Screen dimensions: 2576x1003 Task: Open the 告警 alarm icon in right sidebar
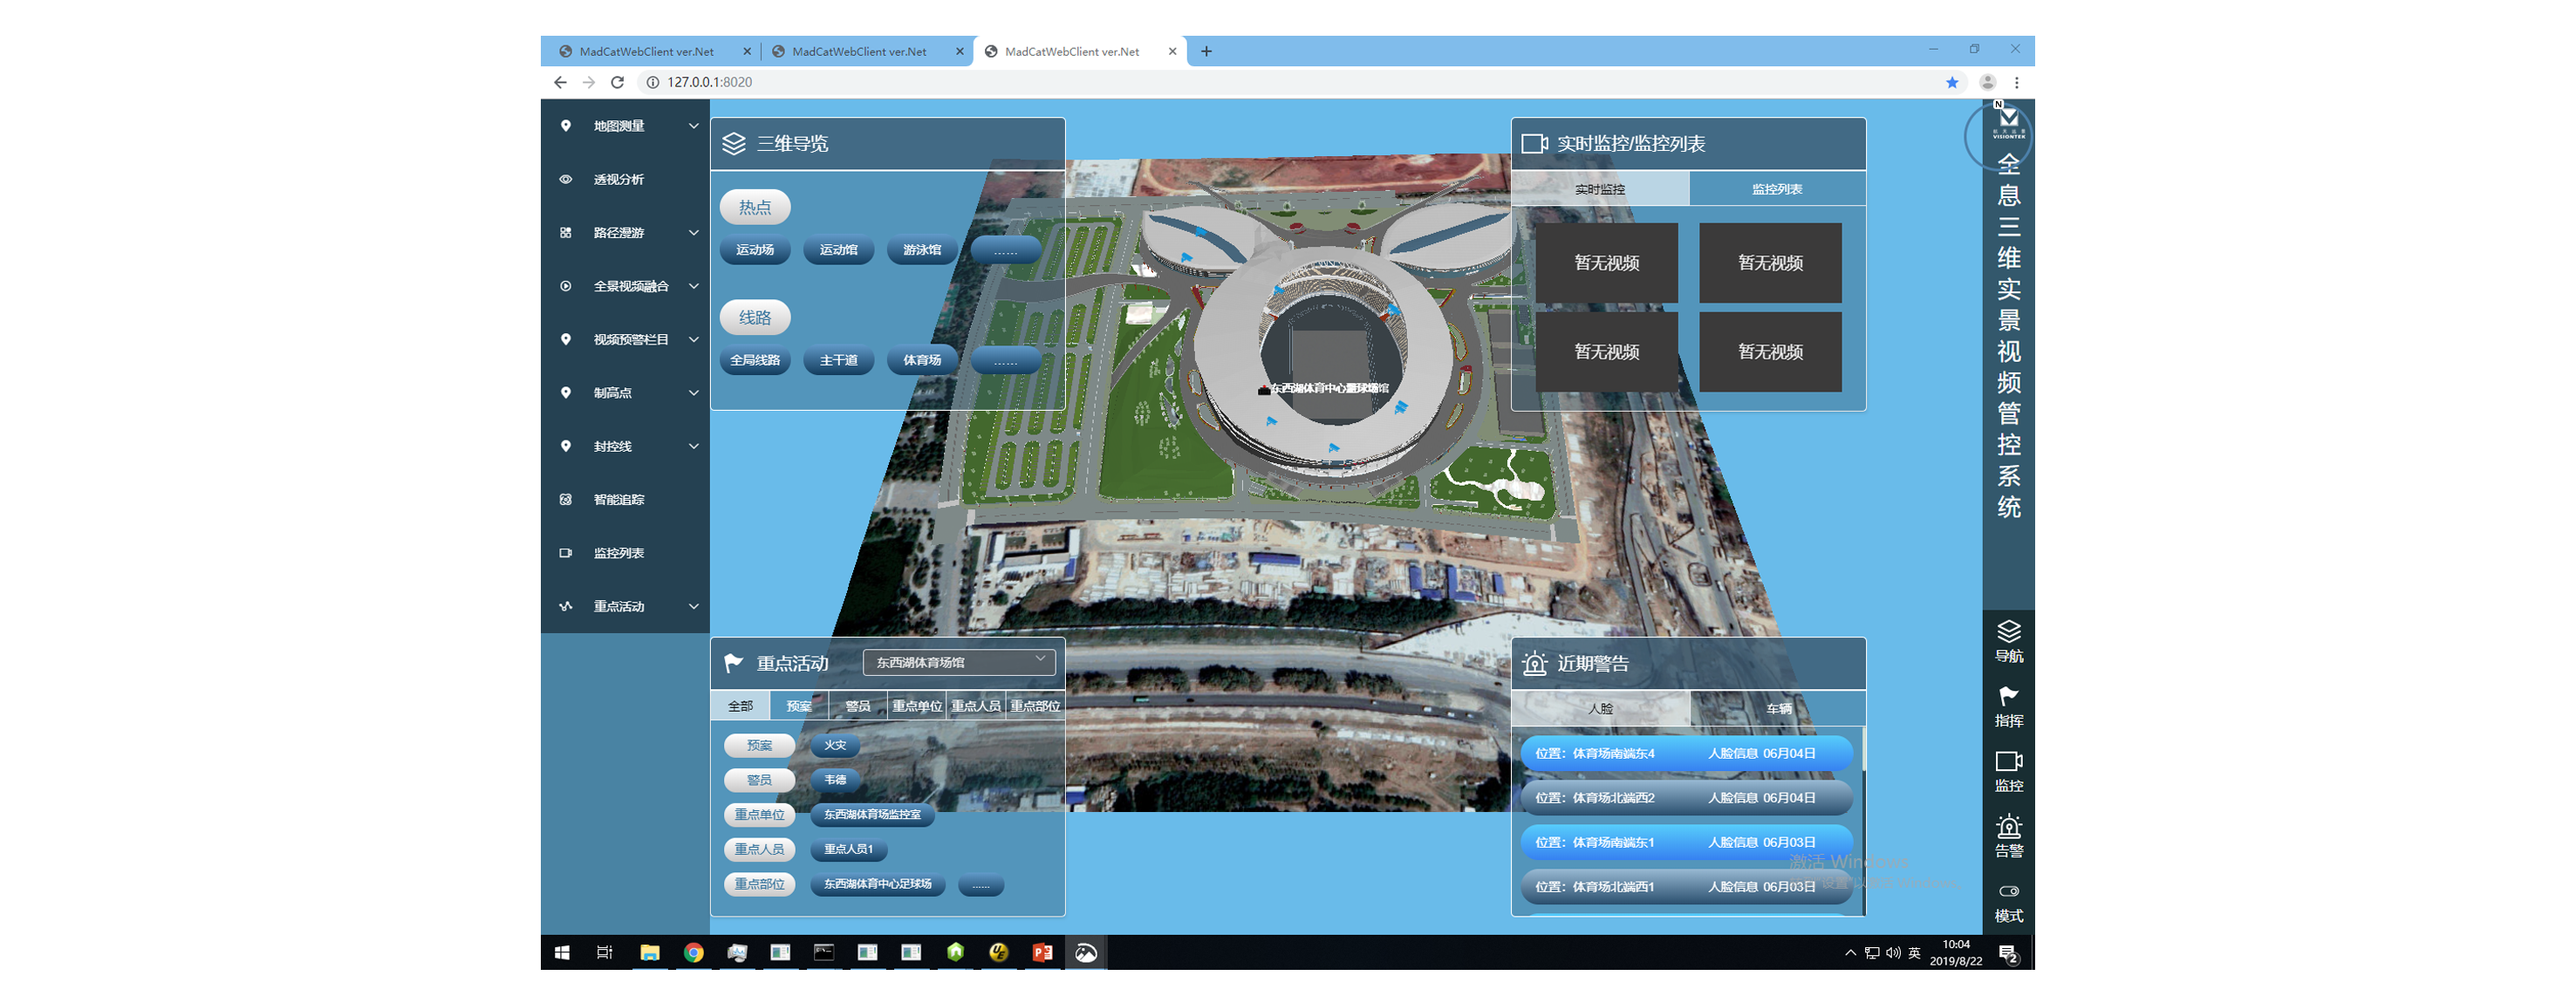click(2008, 826)
